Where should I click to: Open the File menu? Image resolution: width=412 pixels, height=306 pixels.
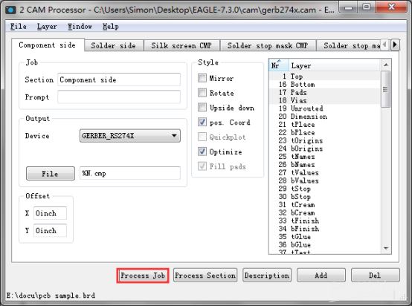[x=18, y=27]
